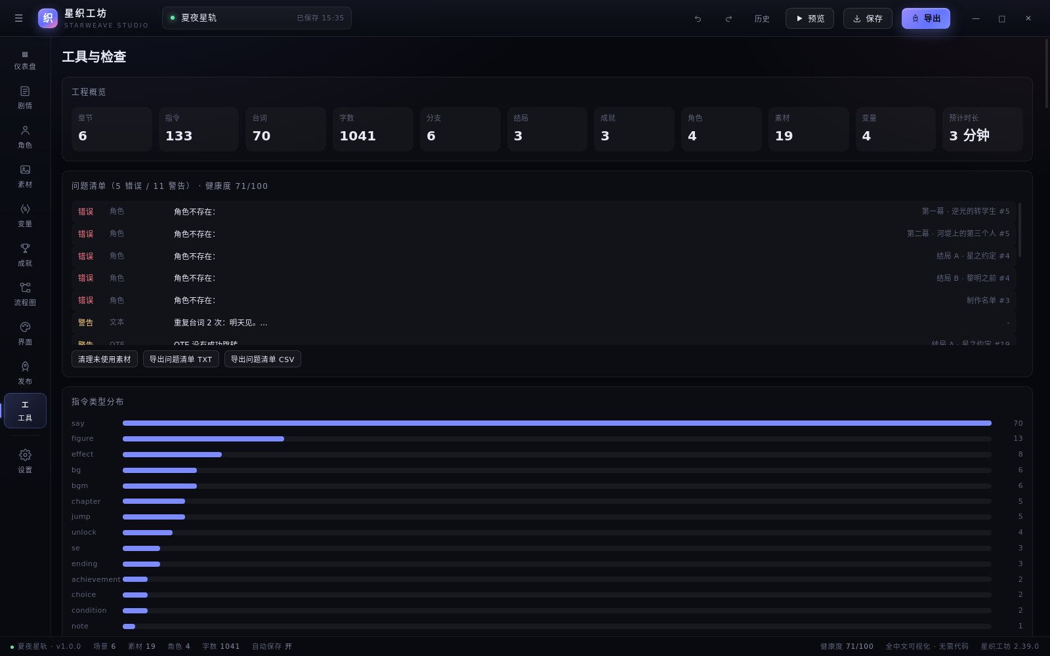Select error row 结局 A · 星之约定 #4
The width and height of the screenshot is (1050, 656).
[544, 256]
